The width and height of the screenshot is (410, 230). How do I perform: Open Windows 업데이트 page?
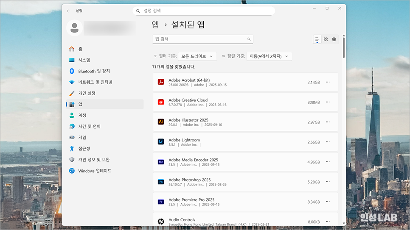point(105,171)
